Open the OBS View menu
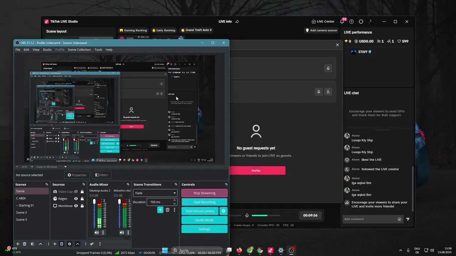Image resolution: width=456 pixels, height=256 pixels. [36, 50]
